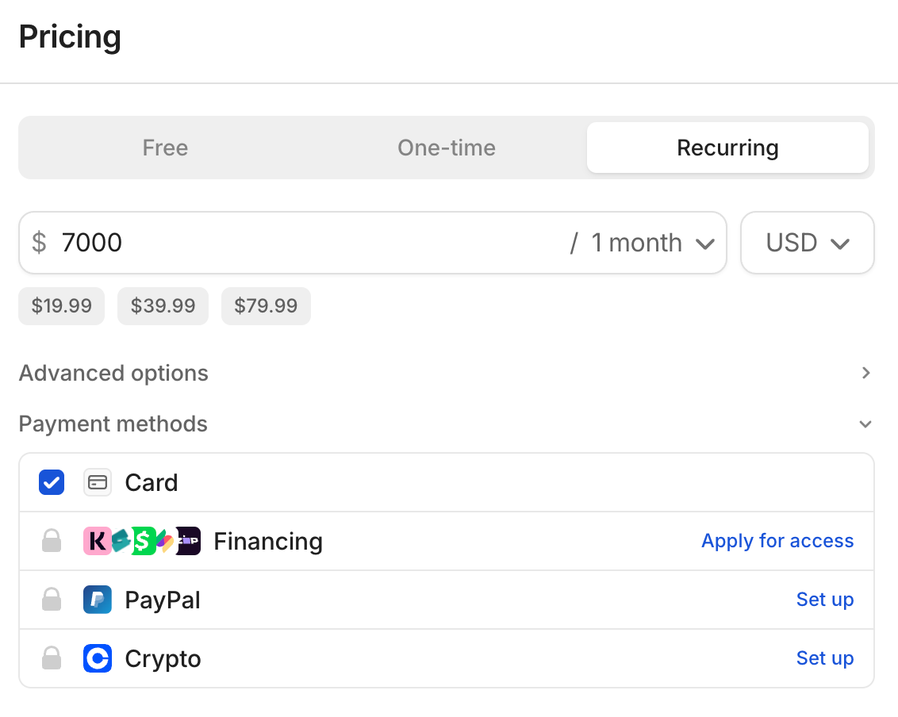
Task: Click Apply for access link for Financing
Action: pos(777,541)
